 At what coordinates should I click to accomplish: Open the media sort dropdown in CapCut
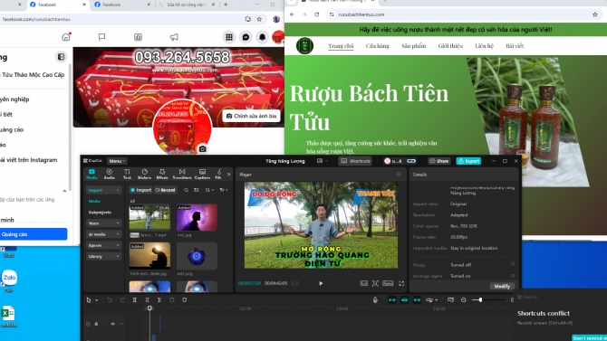(x=209, y=190)
